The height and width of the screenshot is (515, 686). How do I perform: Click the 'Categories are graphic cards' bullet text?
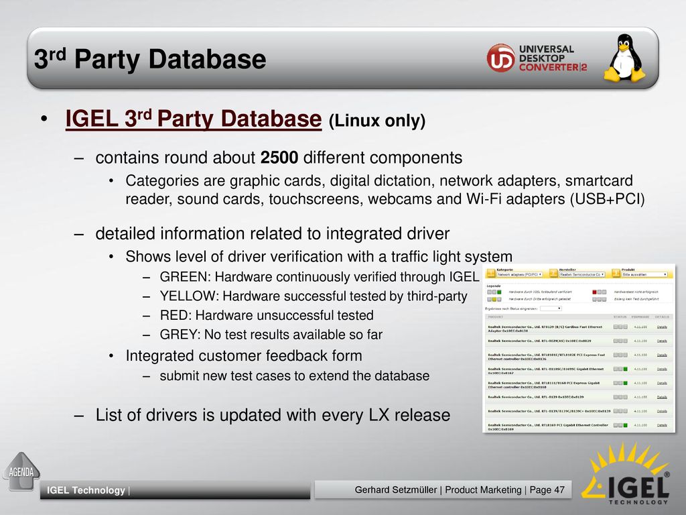click(385, 190)
